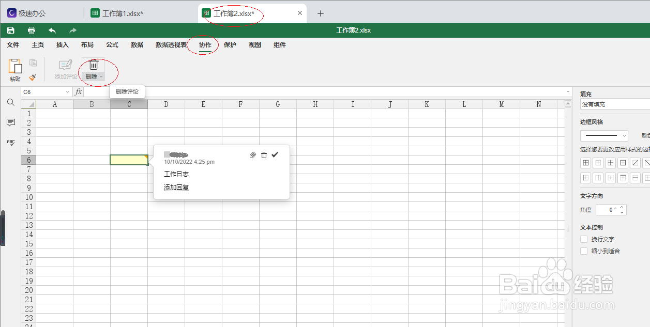This screenshot has width=650, height=327.
Task: Switch to the 保护 ribbon tab
Action: [230, 45]
